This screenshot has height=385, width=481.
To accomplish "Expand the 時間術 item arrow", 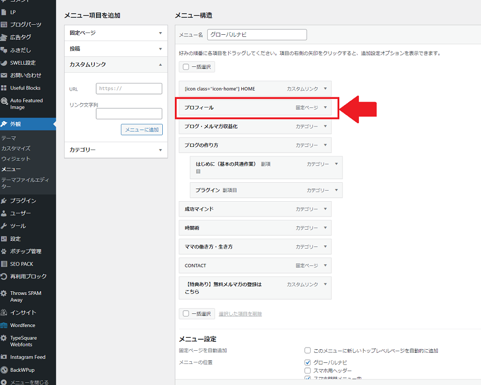I will pyautogui.click(x=326, y=228).
